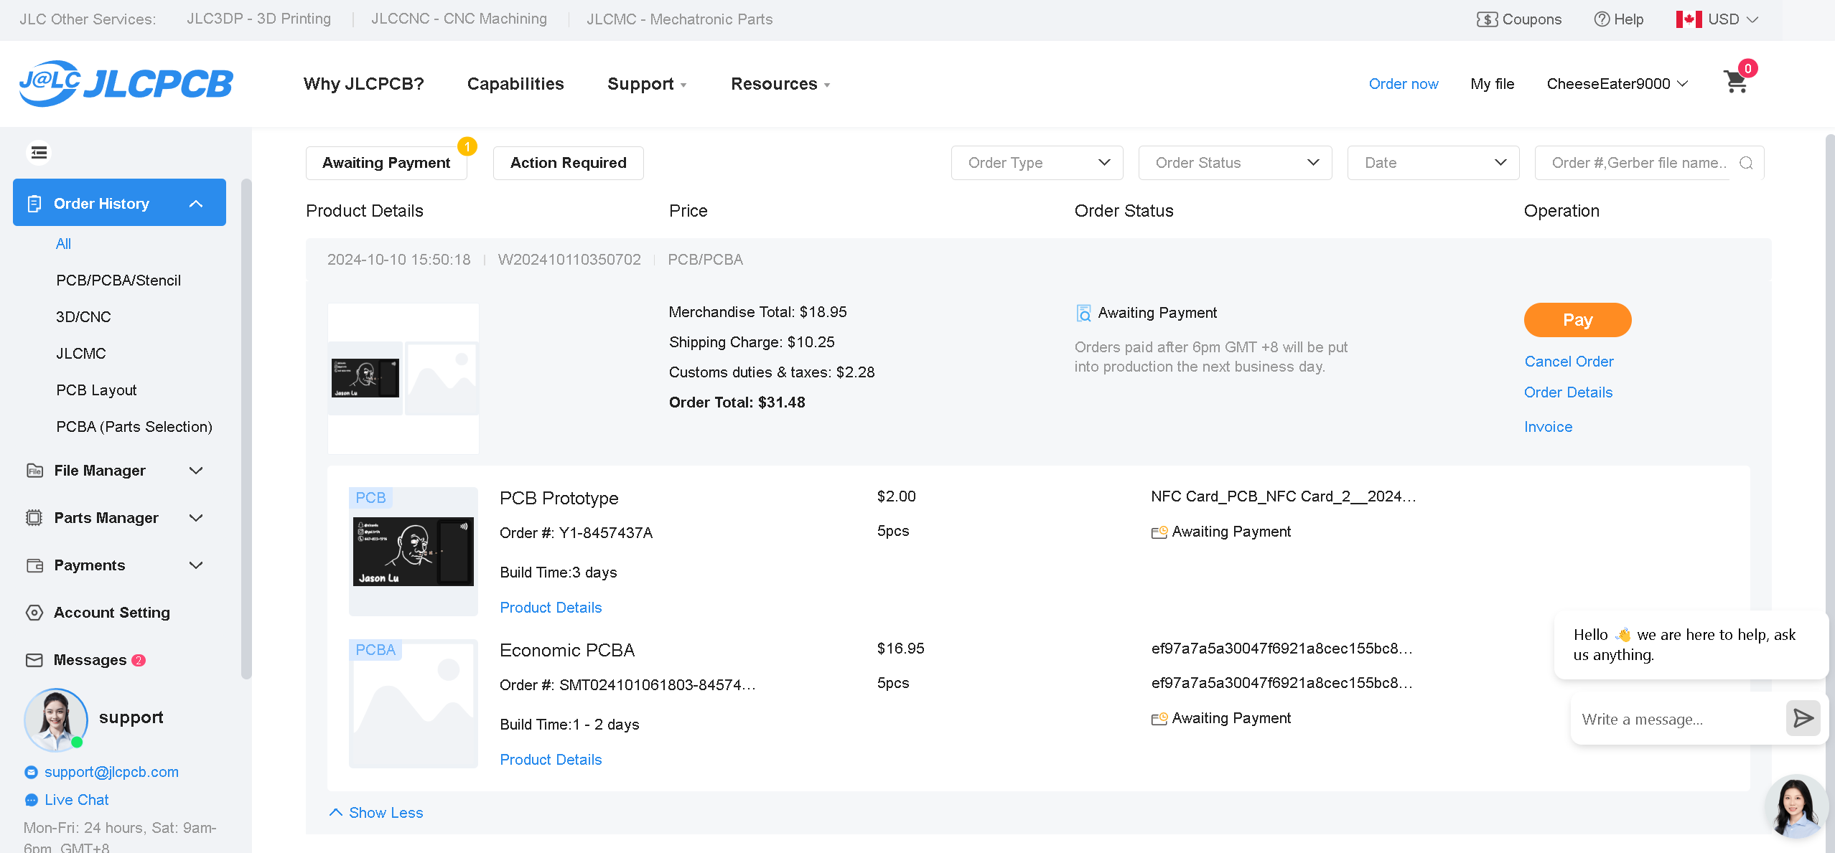Select PCB/PCBA/Stencil in Order History
This screenshot has width=1835, height=853.
point(118,281)
